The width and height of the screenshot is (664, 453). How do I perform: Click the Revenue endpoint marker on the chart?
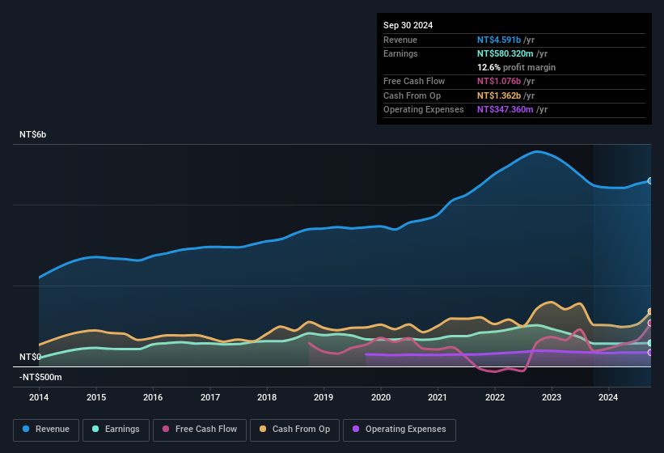tap(650, 180)
